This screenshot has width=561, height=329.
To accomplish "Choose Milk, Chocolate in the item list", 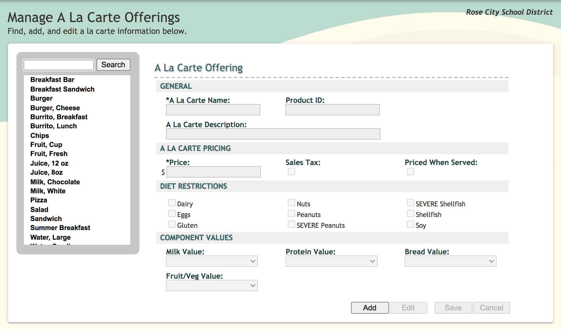I will (55, 182).
